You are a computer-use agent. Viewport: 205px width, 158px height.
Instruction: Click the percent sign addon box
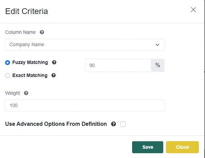click(x=158, y=65)
